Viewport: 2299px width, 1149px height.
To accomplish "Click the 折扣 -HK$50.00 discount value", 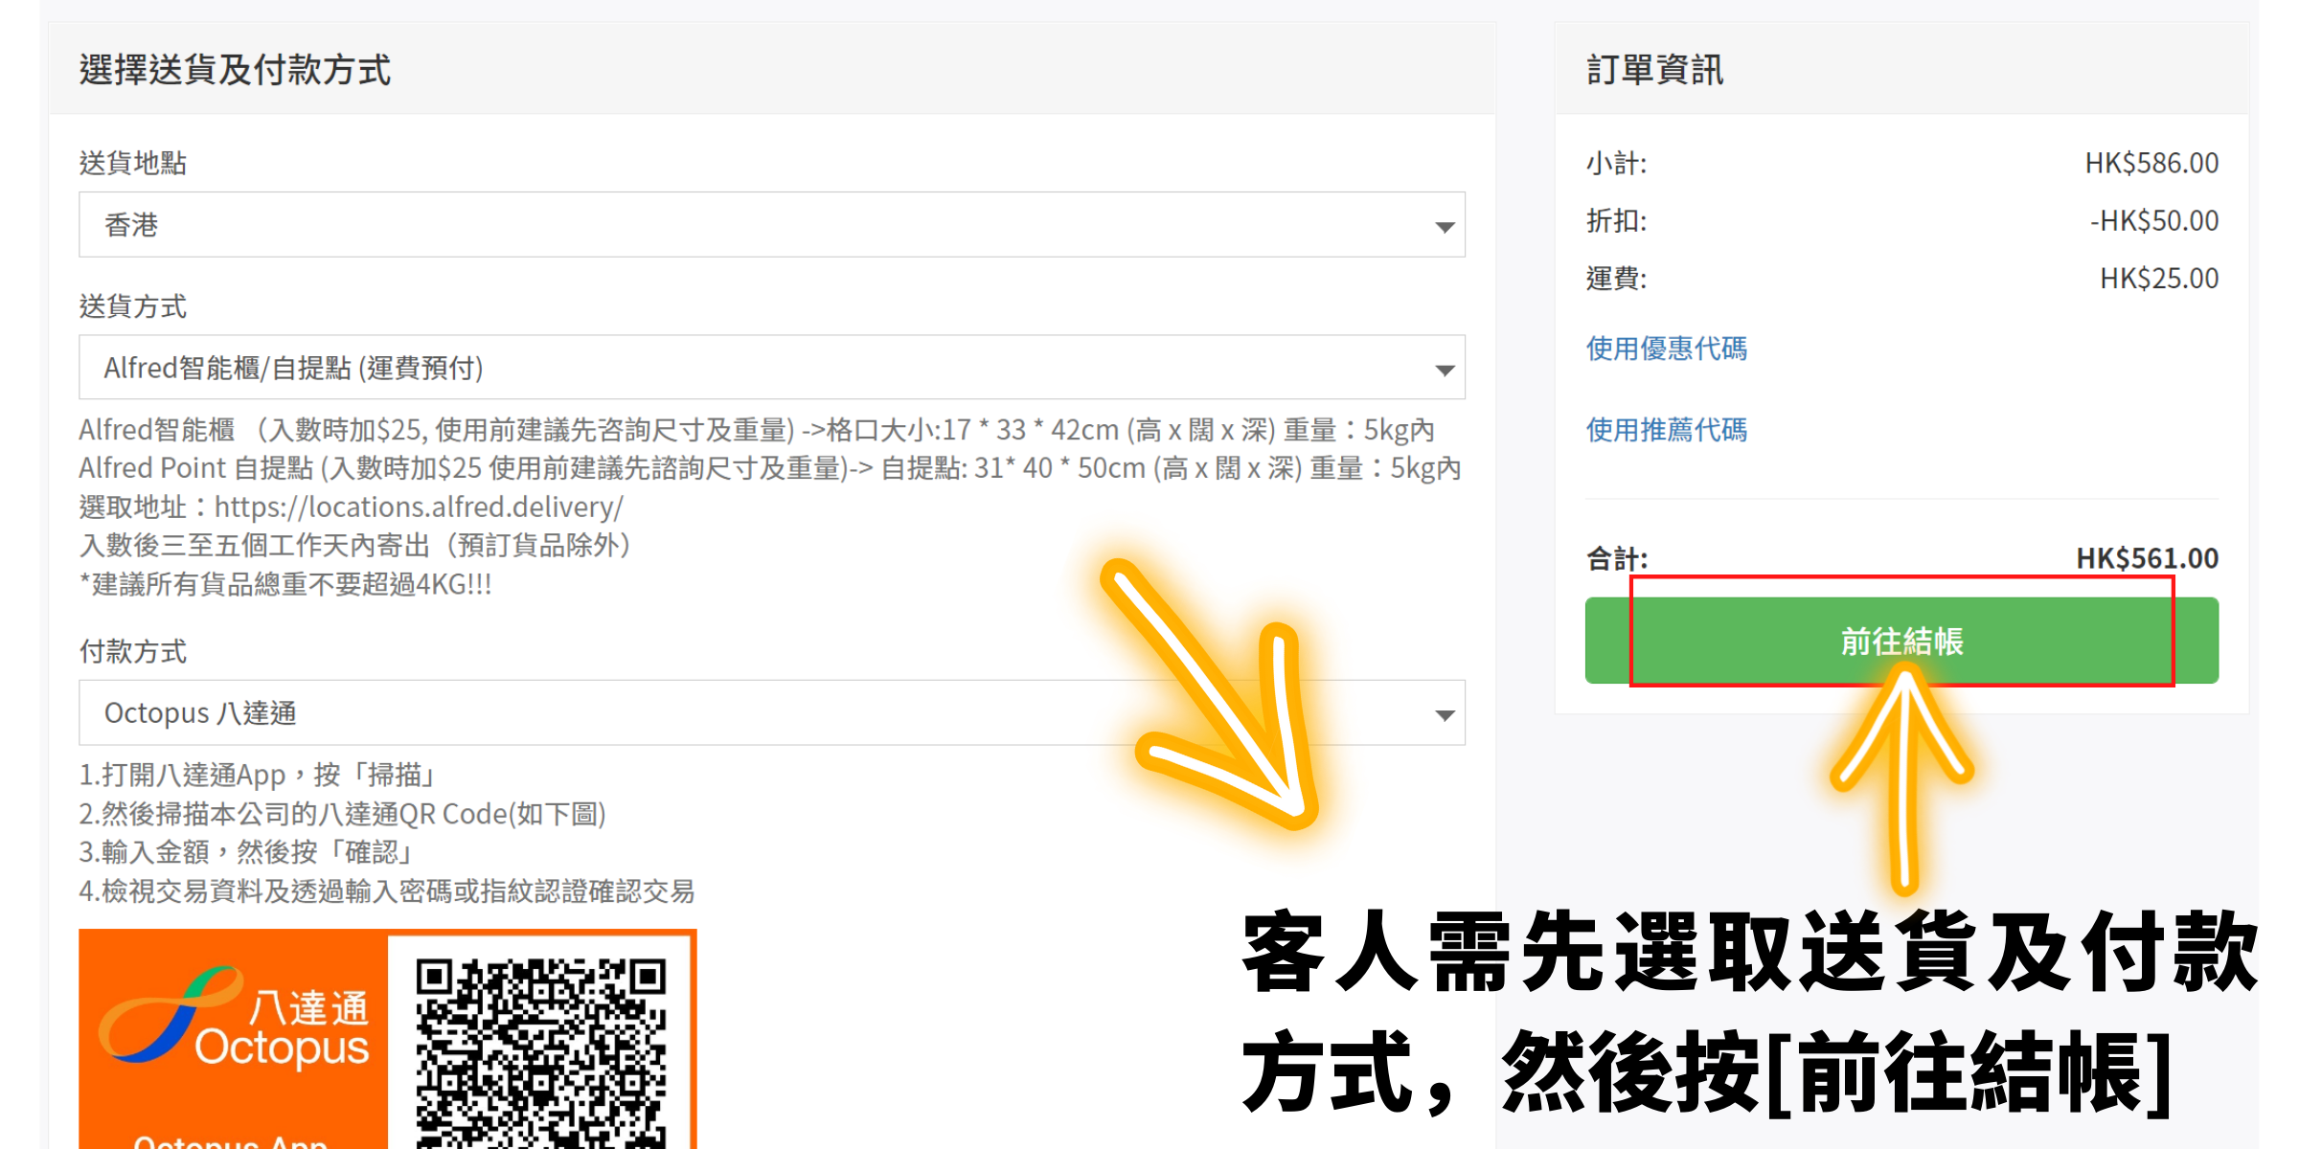I will pyautogui.click(x=2153, y=221).
